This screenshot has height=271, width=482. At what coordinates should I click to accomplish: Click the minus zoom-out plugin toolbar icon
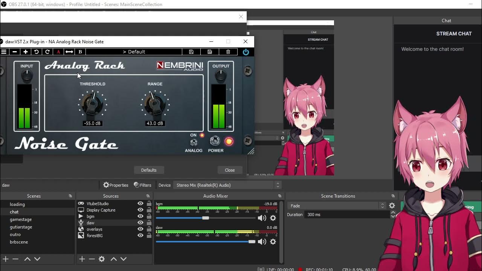point(15,52)
